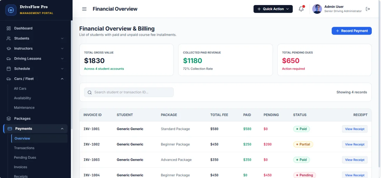Click the Advanced Package cell
The image size is (381, 178).
pyautogui.click(x=176, y=160)
